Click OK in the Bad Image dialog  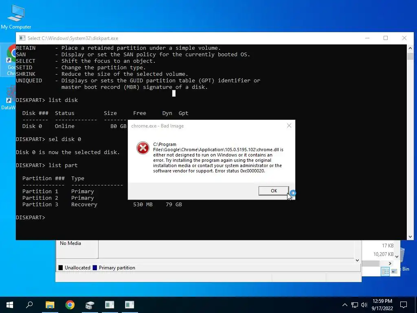[274, 191]
